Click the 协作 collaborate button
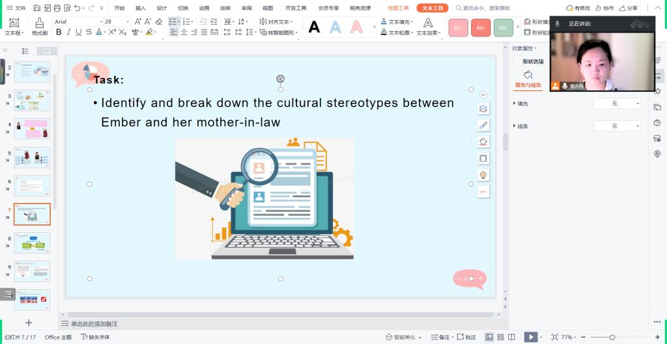Image resolution: width=667 pixels, height=344 pixels. coord(605,8)
